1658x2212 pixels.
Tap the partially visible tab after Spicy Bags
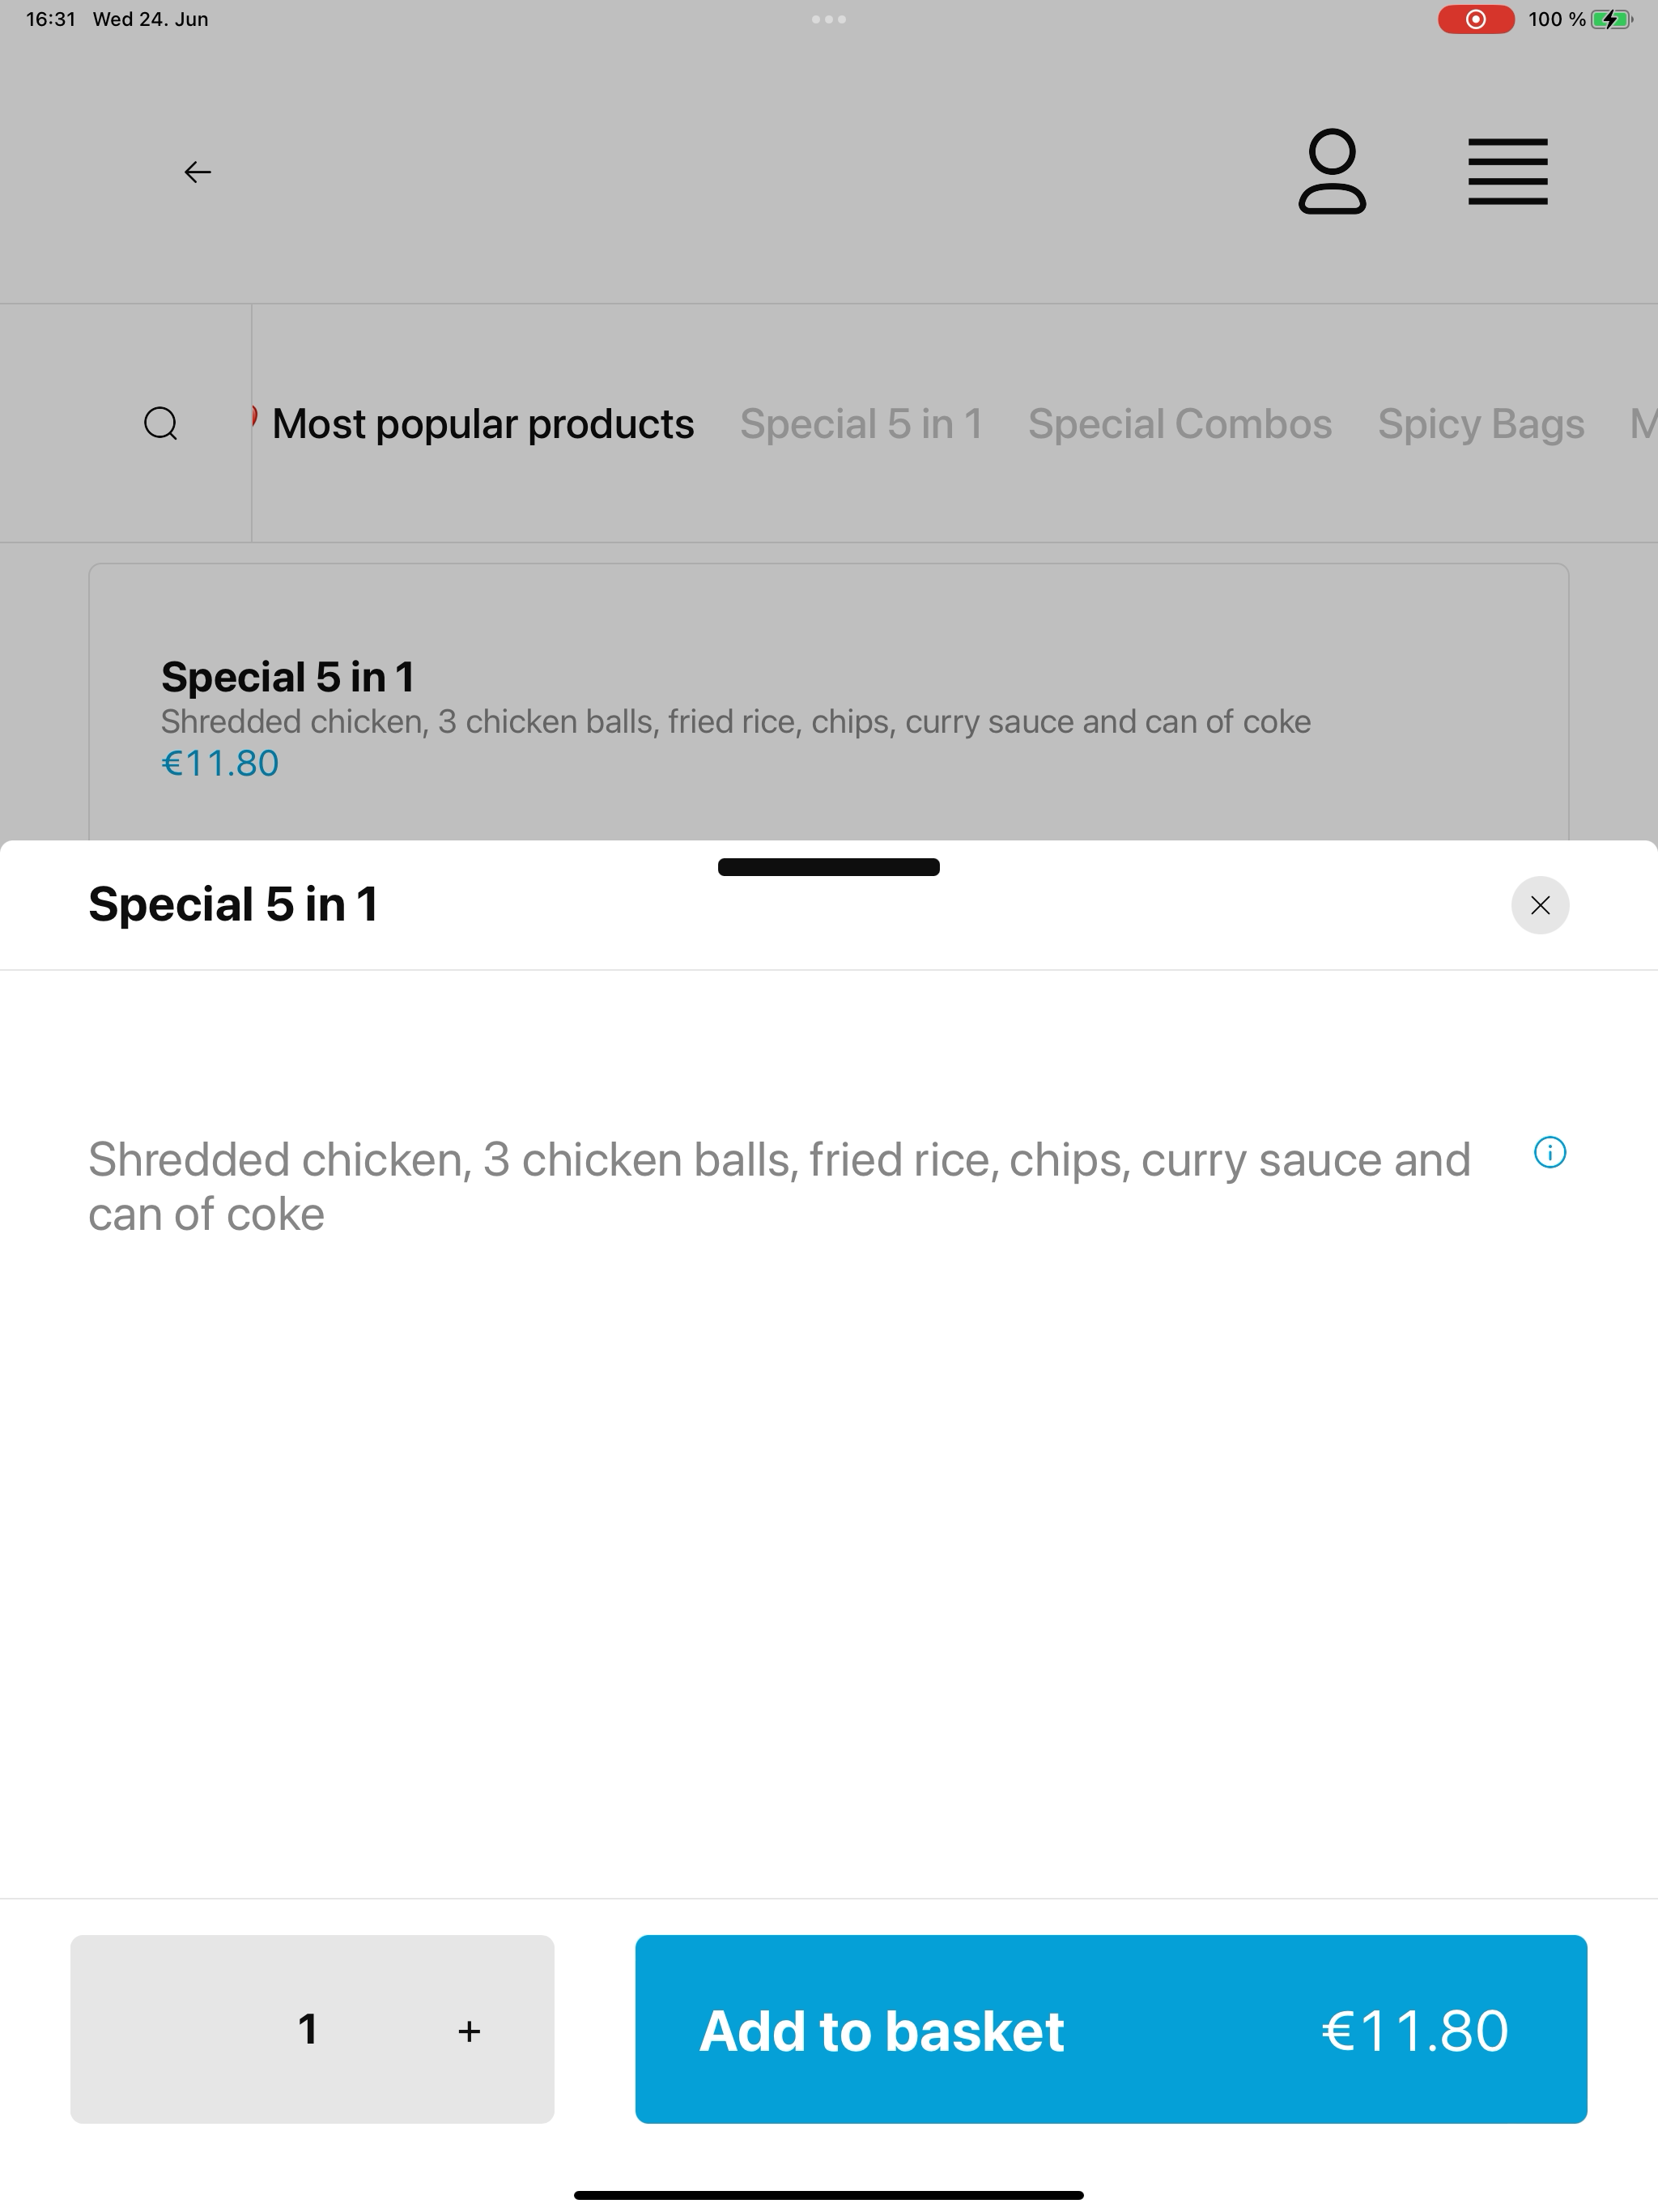coord(1644,424)
